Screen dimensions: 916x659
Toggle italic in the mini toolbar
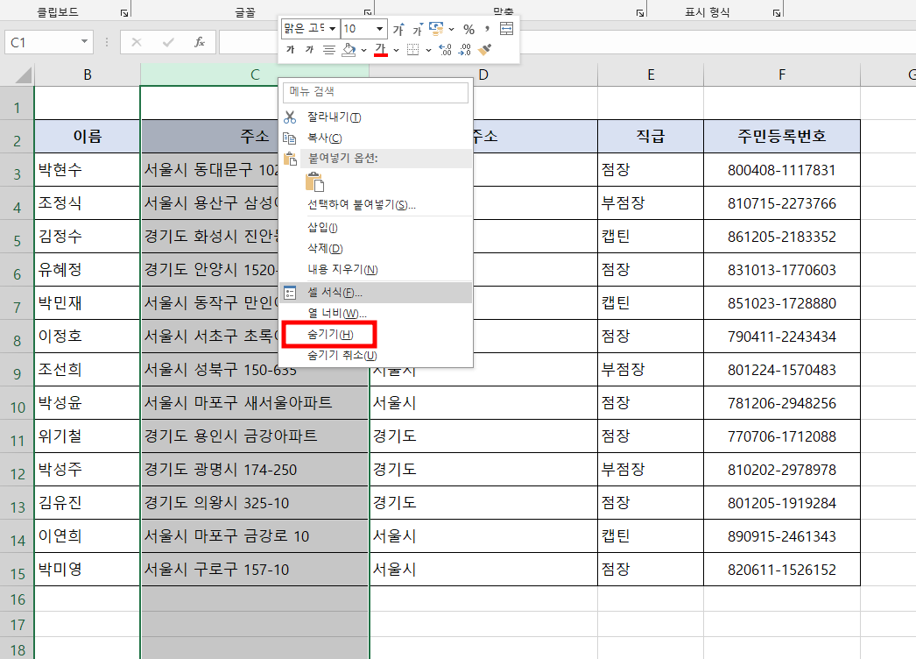click(x=310, y=50)
